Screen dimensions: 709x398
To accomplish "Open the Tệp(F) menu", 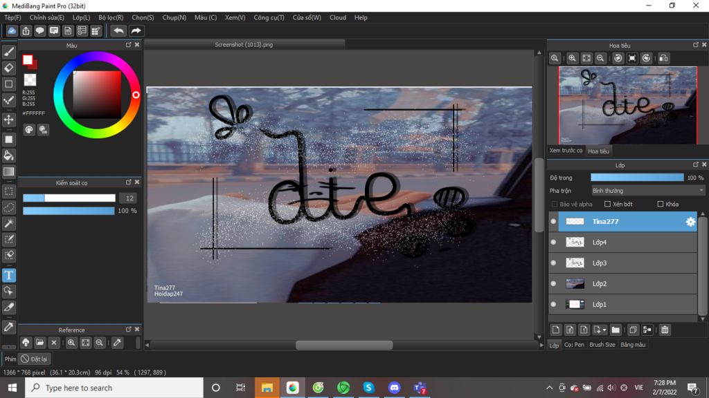I will tap(12, 17).
